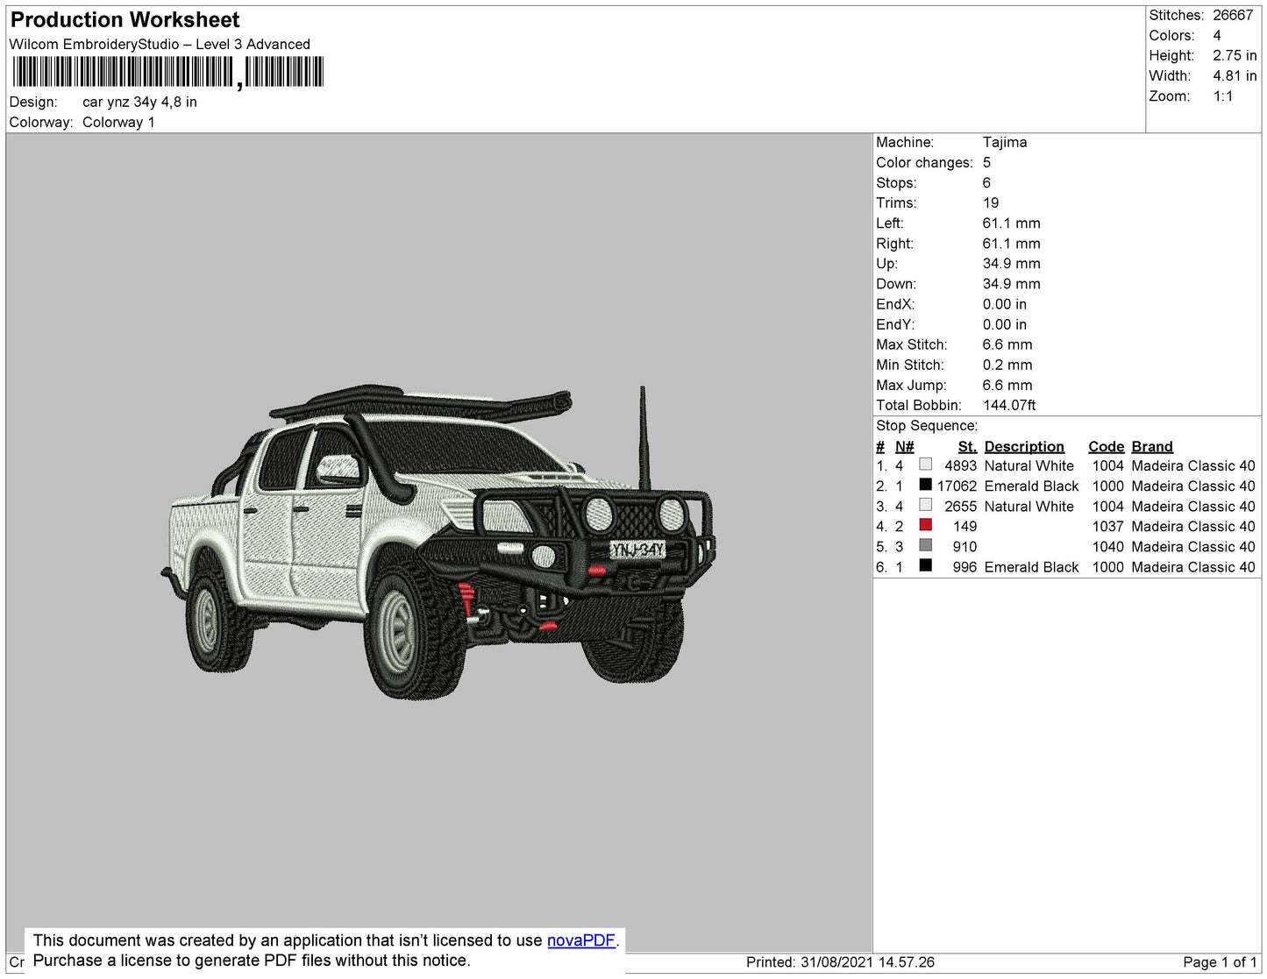Click the 'Wilcom EmbroideryStudio – Level 3 Advanced' text
This screenshot has width=1267, height=979.
click(x=160, y=44)
